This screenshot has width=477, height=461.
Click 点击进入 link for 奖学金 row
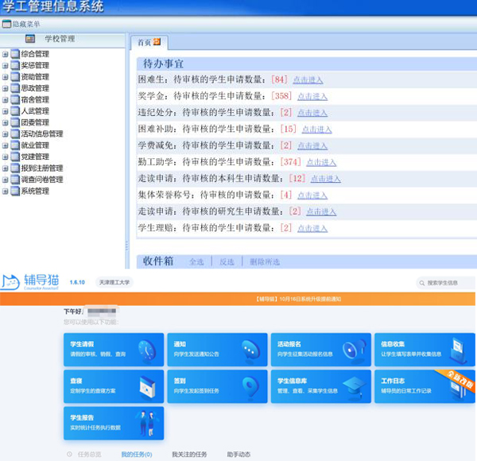(x=312, y=96)
